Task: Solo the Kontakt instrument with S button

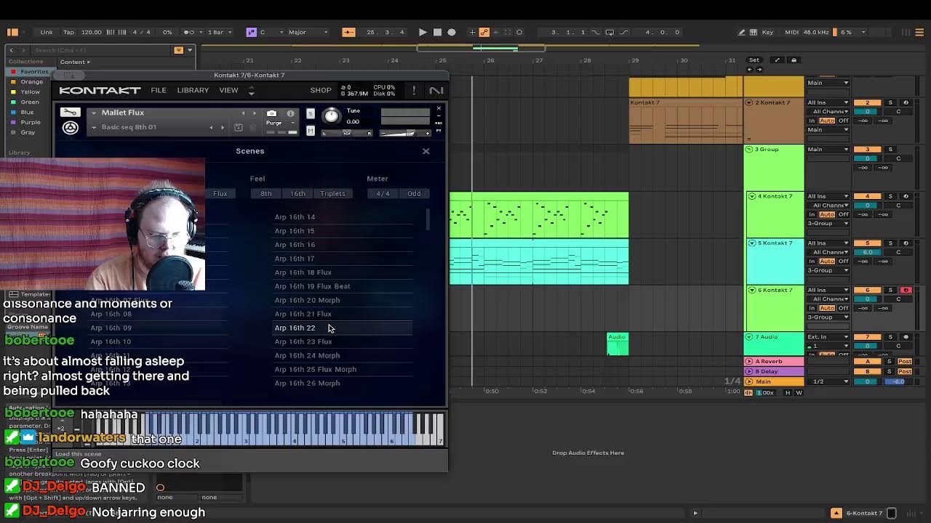Action: click(311, 114)
